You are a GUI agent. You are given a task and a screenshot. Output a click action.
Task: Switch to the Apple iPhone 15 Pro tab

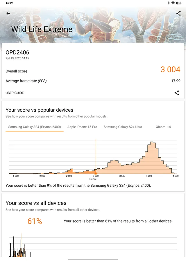click(82, 127)
